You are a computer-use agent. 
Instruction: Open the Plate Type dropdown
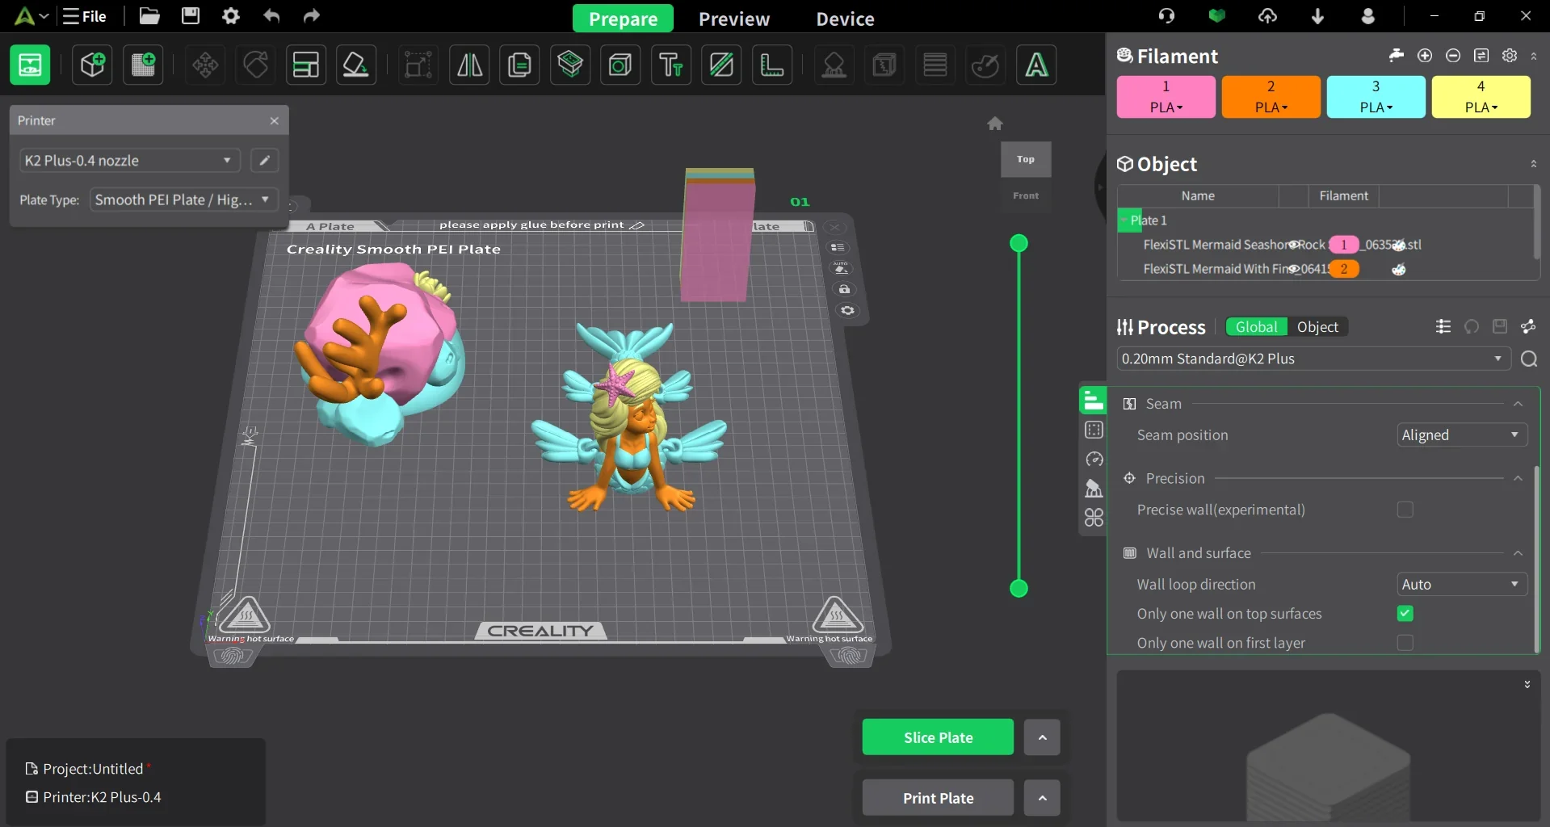point(183,199)
